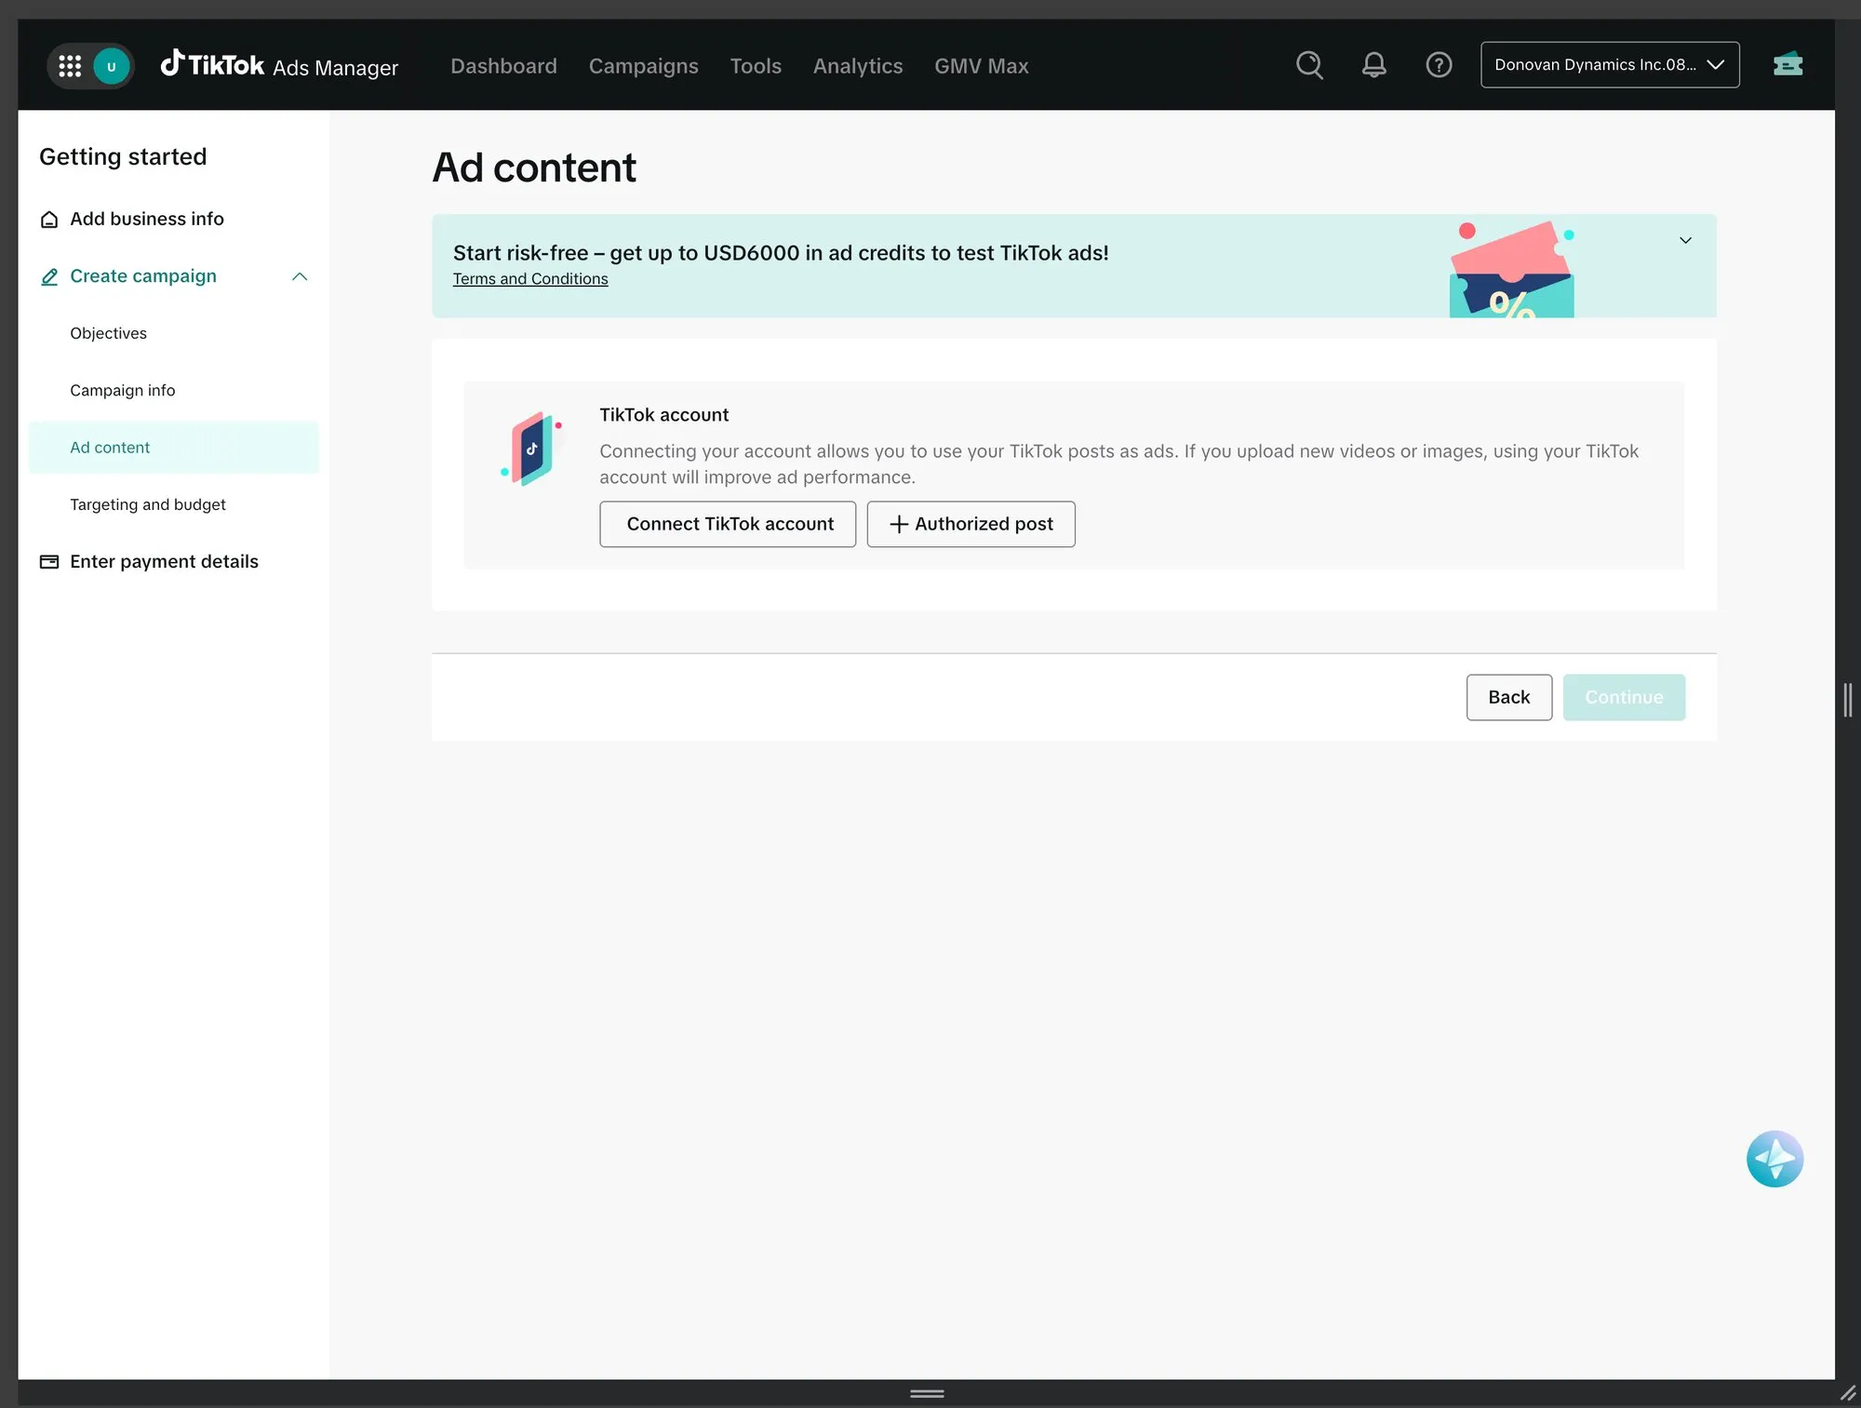Click the coupon percent illustration in banner
Image resolution: width=1861 pixels, height=1408 pixels.
click(1512, 270)
